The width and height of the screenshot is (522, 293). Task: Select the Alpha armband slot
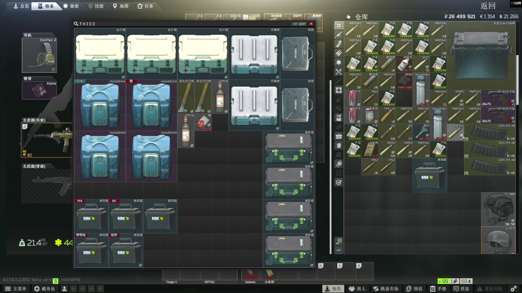[x=39, y=90]
